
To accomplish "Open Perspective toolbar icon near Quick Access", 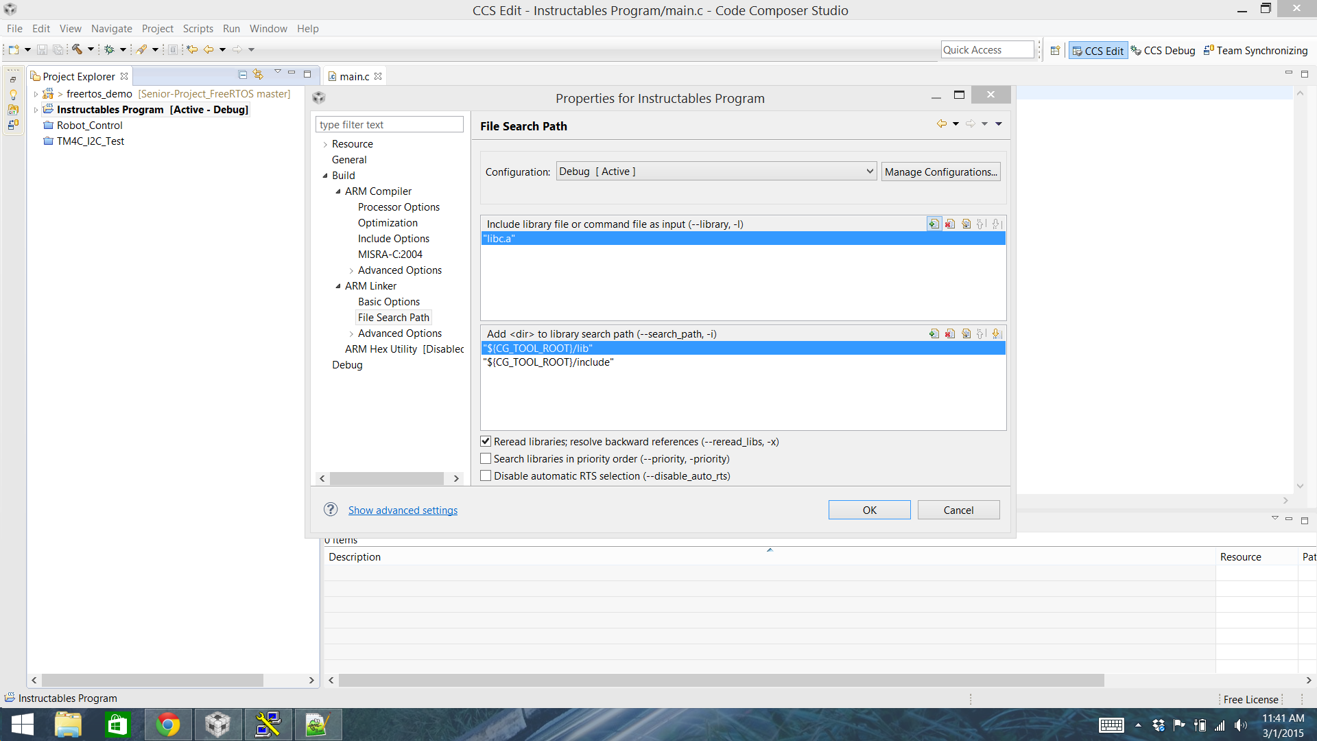I will [x=1055, y=50].
